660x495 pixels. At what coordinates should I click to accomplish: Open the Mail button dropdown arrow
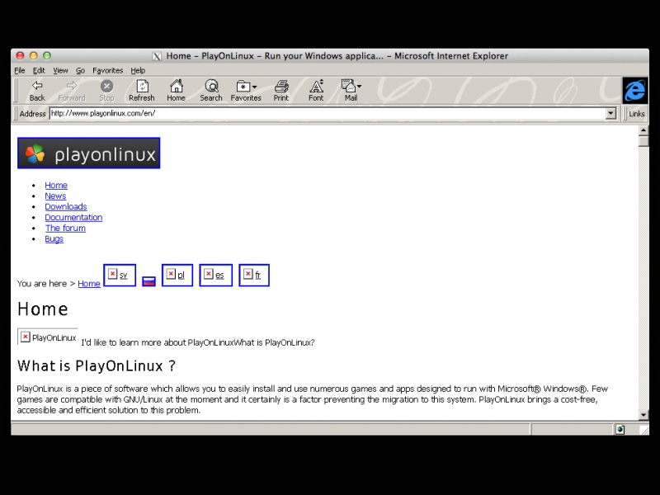(359, 87)
